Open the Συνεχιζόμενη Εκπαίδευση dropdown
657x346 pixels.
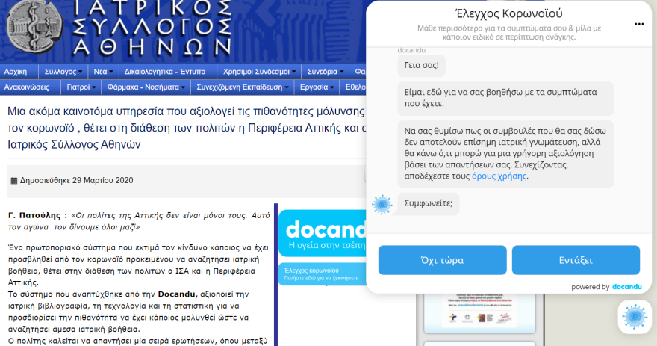pyautogui.click(x=243, y=87)
